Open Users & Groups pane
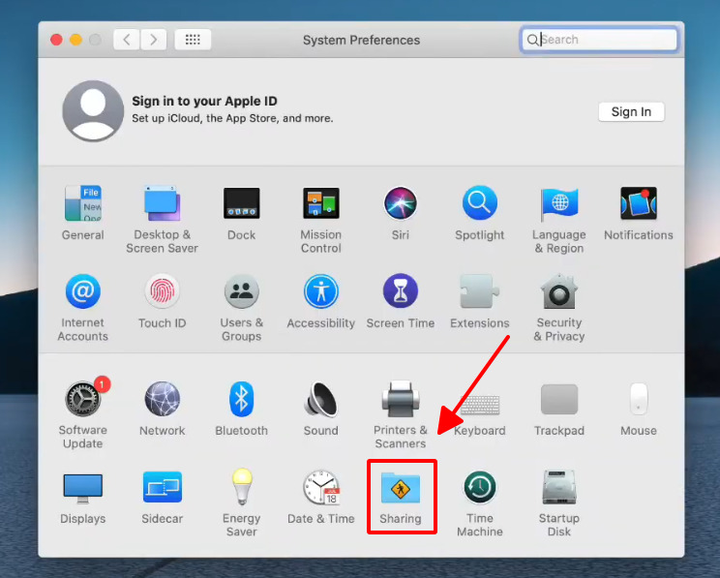This screenshot has height=578, width=720. tap(242, 291)
